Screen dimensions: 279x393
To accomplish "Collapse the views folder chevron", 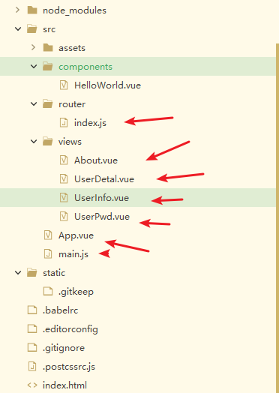I will click(x=34, y=141).
